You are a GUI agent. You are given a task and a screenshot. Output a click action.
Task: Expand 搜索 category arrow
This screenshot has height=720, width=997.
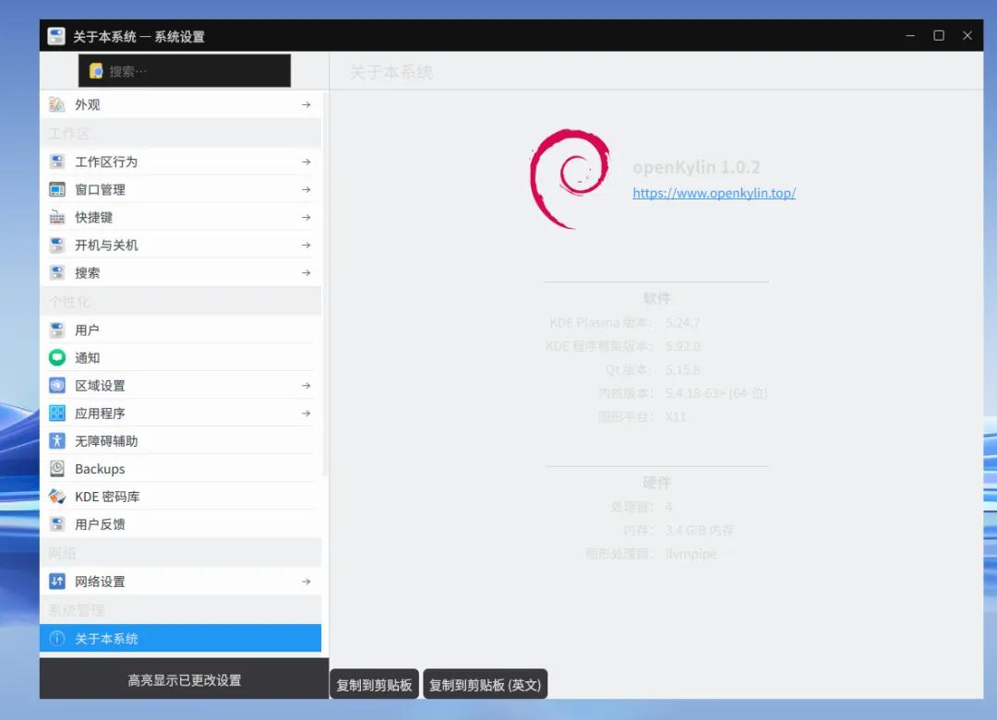click(x=306, y=273)
